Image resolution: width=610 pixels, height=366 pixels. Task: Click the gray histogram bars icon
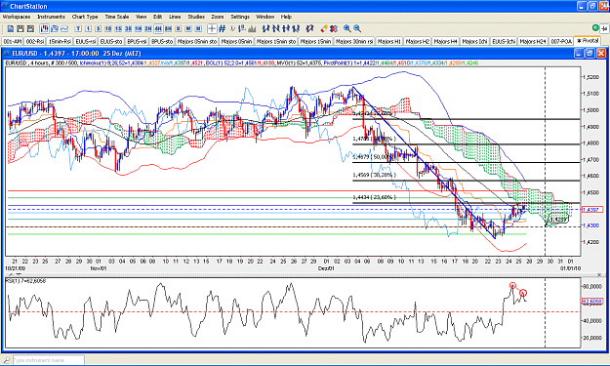click(252, 28)
